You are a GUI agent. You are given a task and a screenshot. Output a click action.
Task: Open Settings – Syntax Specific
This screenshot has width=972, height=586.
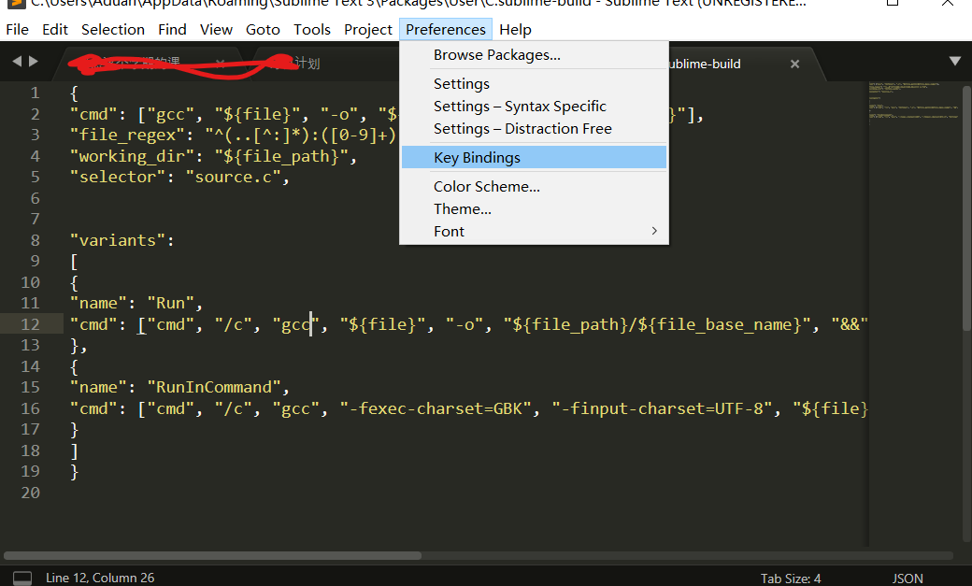coord(534,106)
